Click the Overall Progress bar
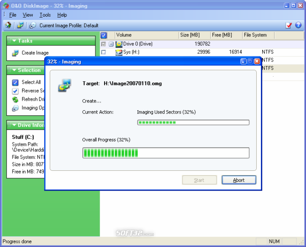Image resolution: width=306 pixels, height=247 pixels. pyautogui.click(x=166, y=153)
